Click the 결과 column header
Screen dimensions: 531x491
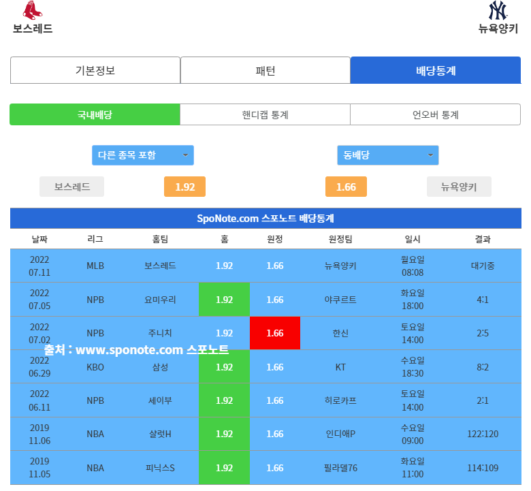click(x=483, y=239)
